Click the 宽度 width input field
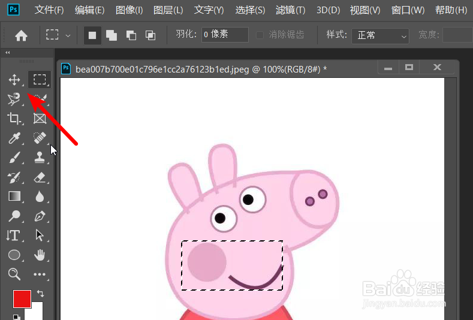Image resolution: width=473 pixels, height=320 pixels. [x=457, y=35]
